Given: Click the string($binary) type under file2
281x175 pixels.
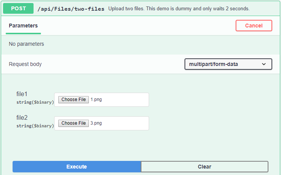Looking at the screenshot, I should click(x=35, y=126).
